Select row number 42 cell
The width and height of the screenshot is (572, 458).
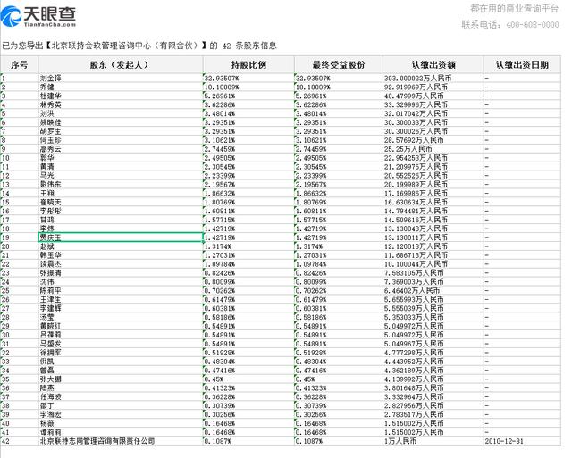click(20, 441)
